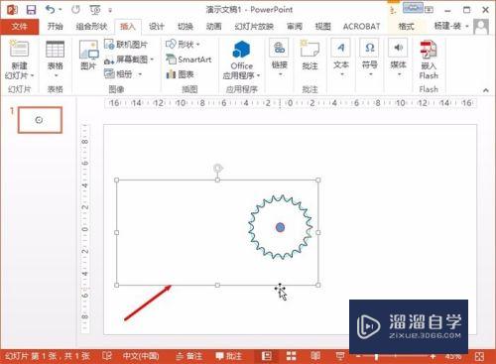The height and width of the screenshot is (364, 496).
Task: Click the 新建幻灯片 New Slide icon
Action: pyautogui.click(x=19, y=49)
